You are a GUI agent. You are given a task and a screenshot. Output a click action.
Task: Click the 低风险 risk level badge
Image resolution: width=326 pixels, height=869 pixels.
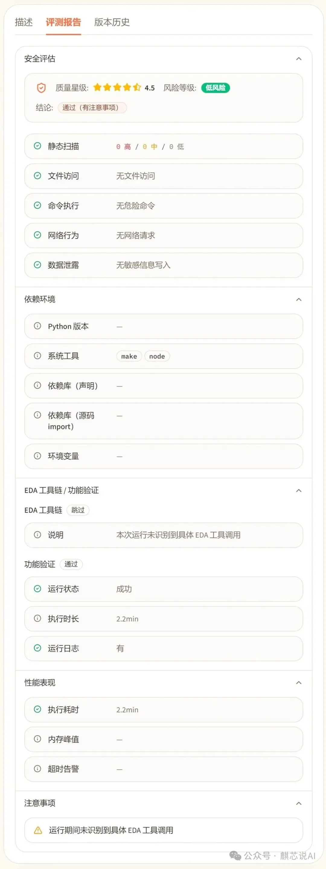point(215,88)
